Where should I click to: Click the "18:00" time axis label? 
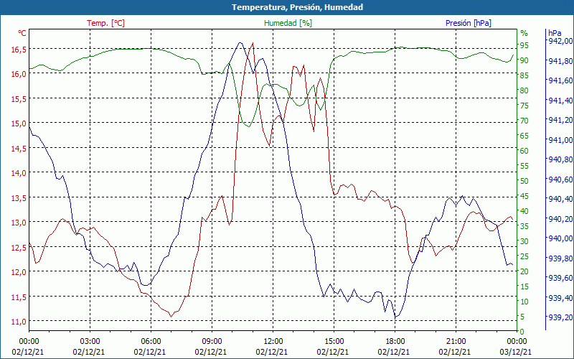[395, 342]
